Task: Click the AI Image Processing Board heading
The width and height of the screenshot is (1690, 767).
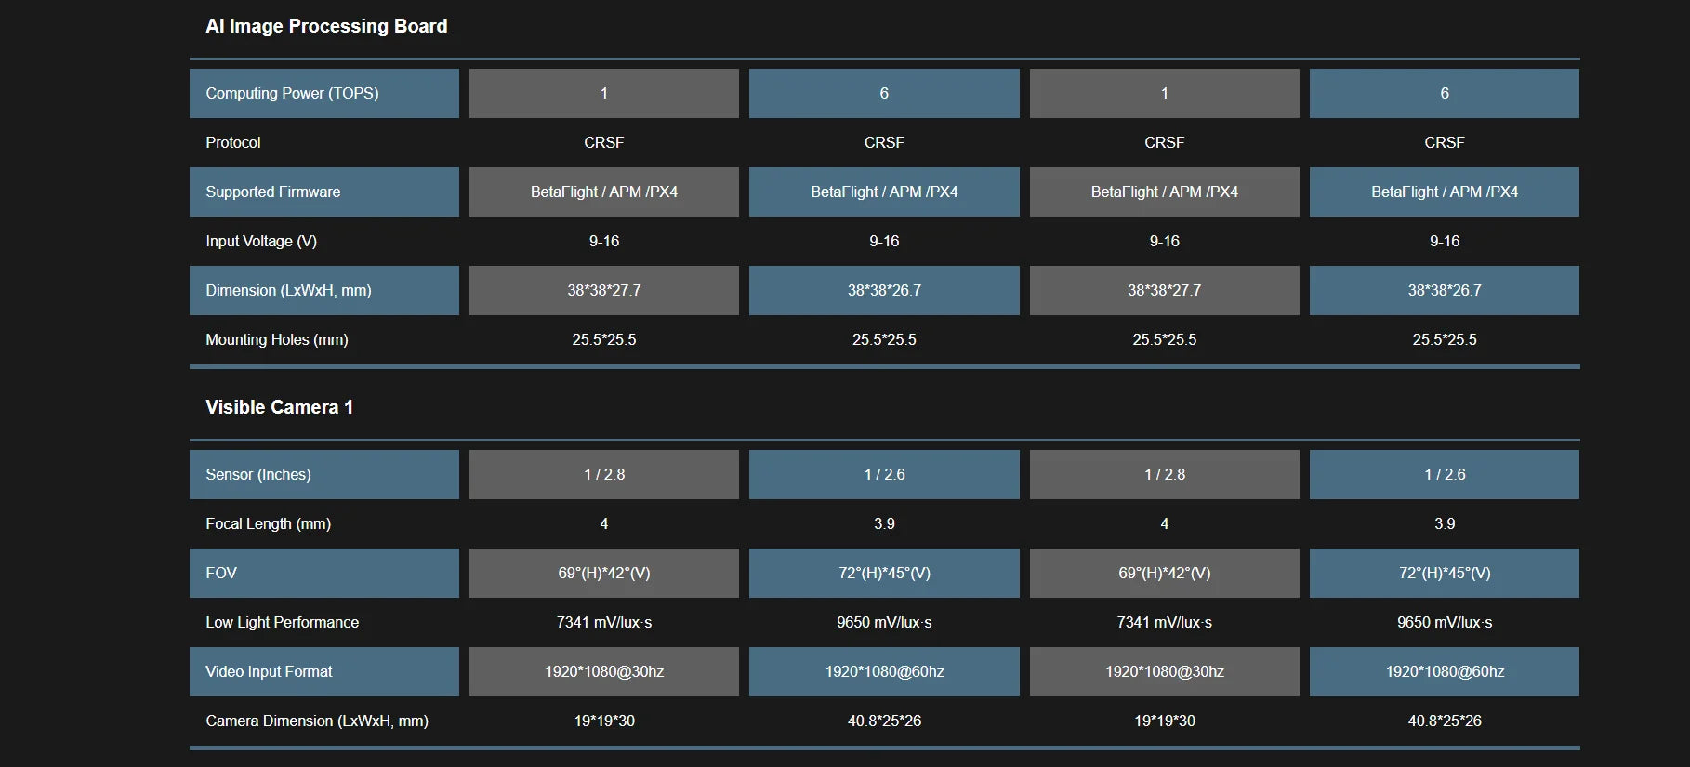Action: point(326,26)
